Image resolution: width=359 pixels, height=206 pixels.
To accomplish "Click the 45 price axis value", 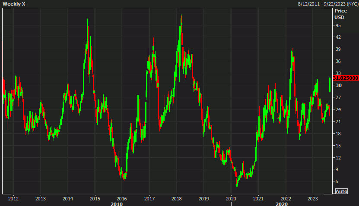I will coord(338,25).
